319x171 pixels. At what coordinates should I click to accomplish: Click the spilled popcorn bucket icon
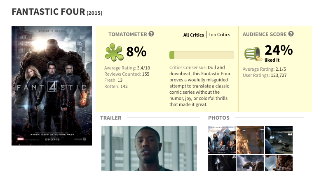[x=253, y=54]
